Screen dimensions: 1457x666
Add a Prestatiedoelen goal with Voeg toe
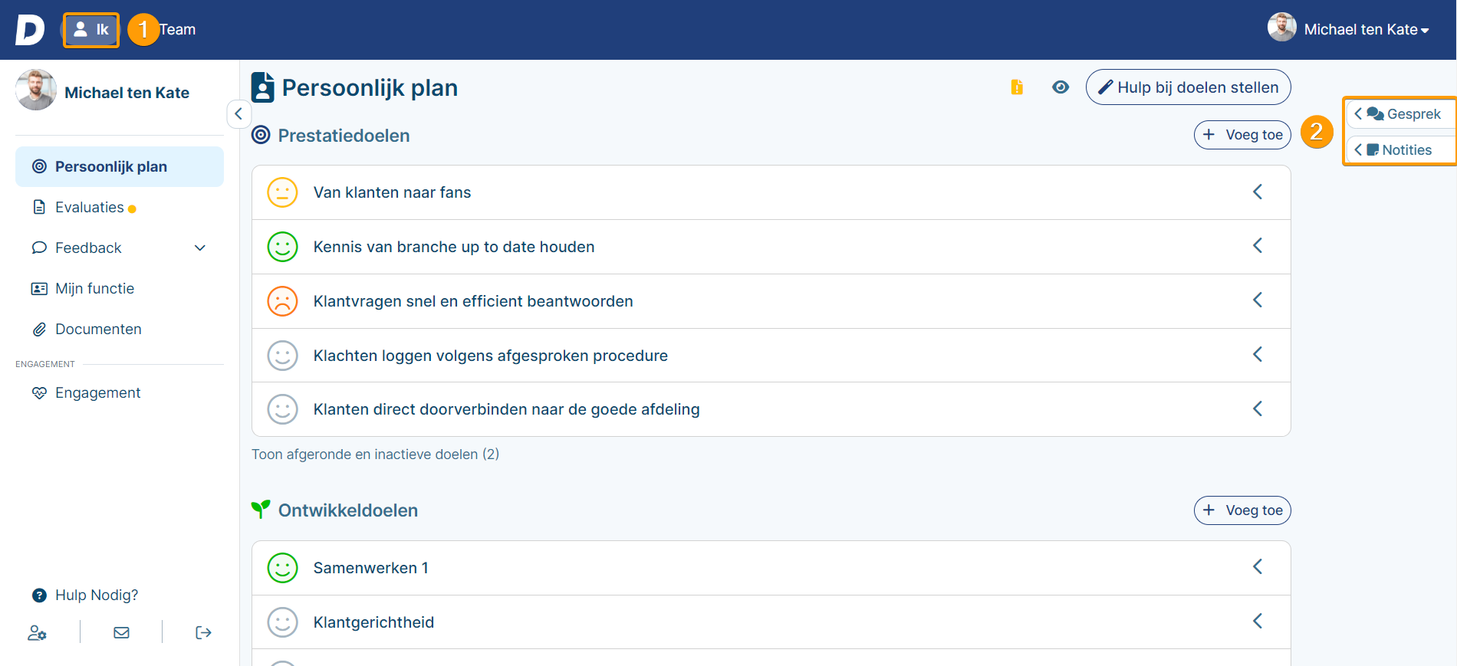tap(1242, 135)
